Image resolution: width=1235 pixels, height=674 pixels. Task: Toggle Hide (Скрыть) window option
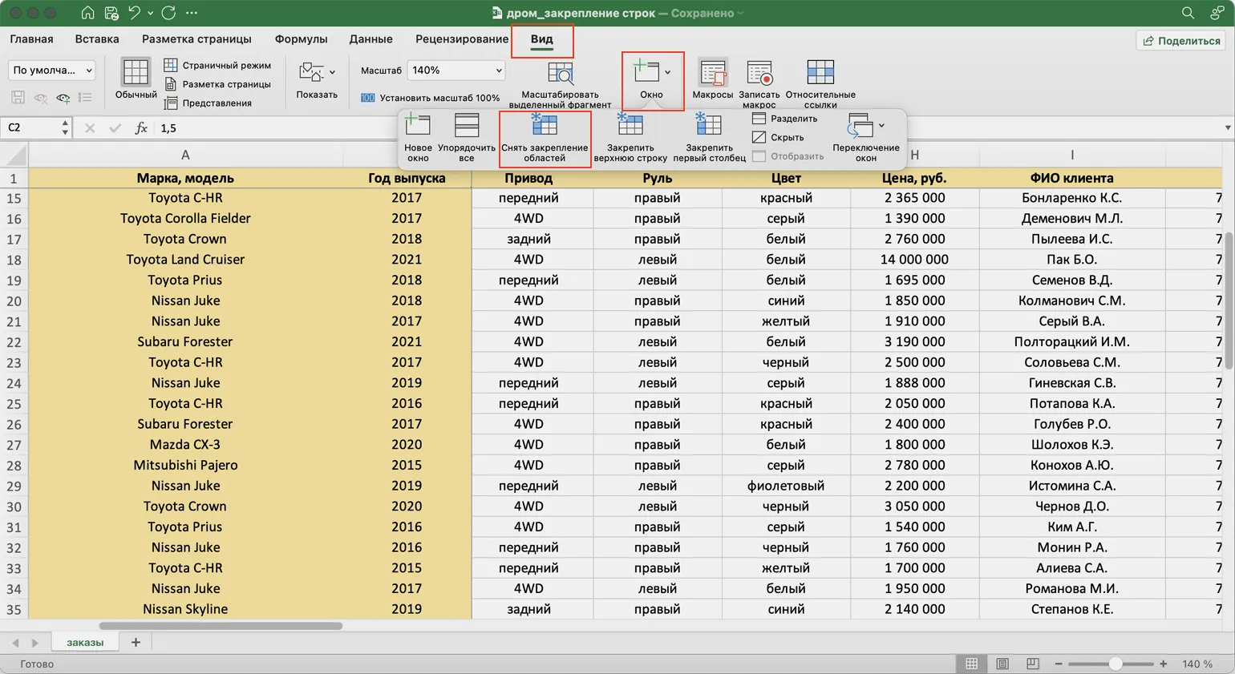778,137
